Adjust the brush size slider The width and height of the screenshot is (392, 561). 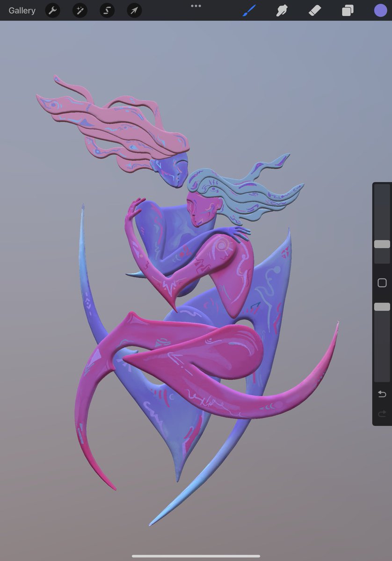coord(382,244)
